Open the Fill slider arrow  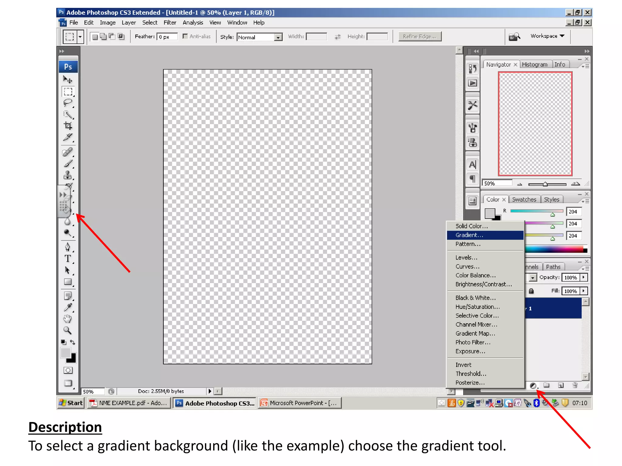click(x=583, y=291)
